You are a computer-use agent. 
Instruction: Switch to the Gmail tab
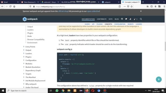point(10,2)
